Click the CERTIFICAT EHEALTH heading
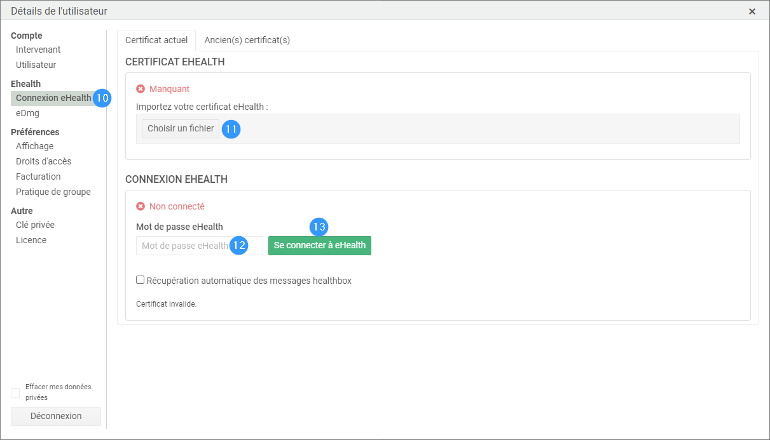Image resolution: width=770 pixels, height=440 pixels. [x=175, y=62]
